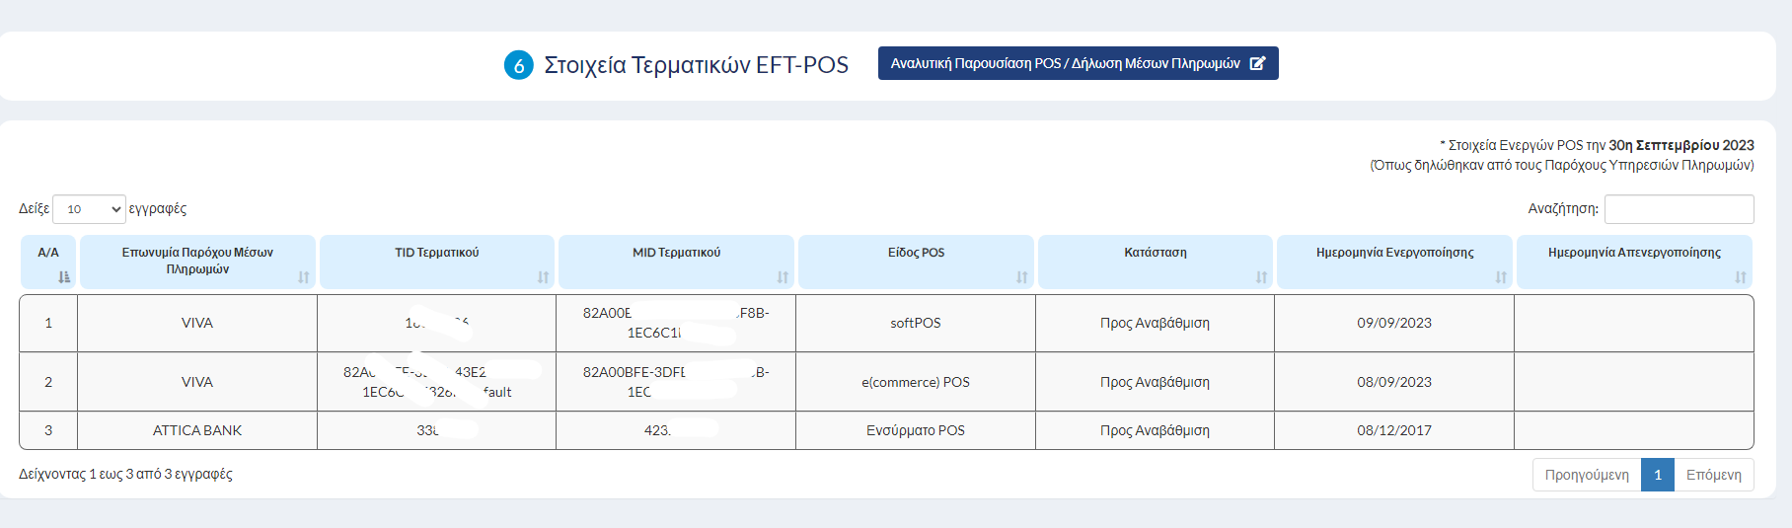The image size is (1792, 528).
Task: Go to Επόμενη page
Action: click(1714, 475)
